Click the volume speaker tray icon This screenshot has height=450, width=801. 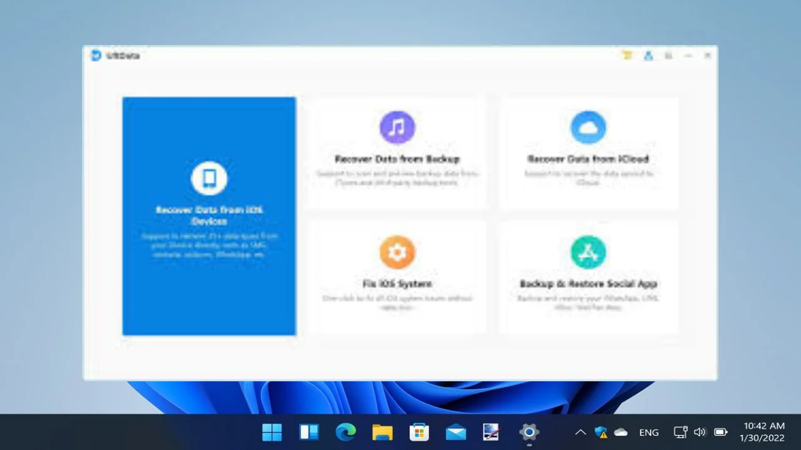[700, 432]
